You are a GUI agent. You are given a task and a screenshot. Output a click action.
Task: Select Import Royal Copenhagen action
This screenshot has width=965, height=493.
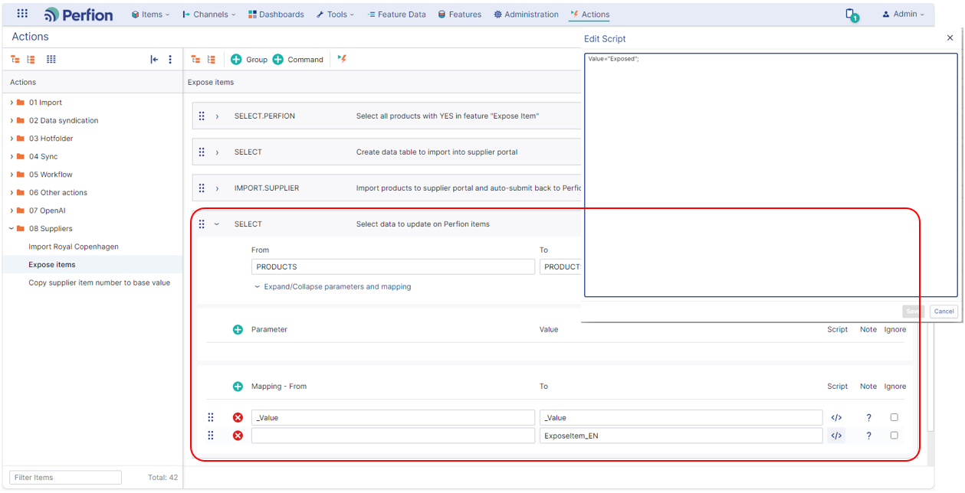74,246
